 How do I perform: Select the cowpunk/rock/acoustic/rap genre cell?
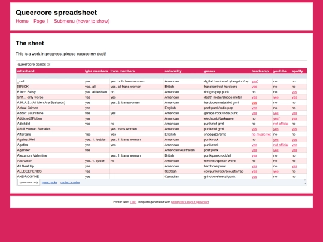(227, 171)
